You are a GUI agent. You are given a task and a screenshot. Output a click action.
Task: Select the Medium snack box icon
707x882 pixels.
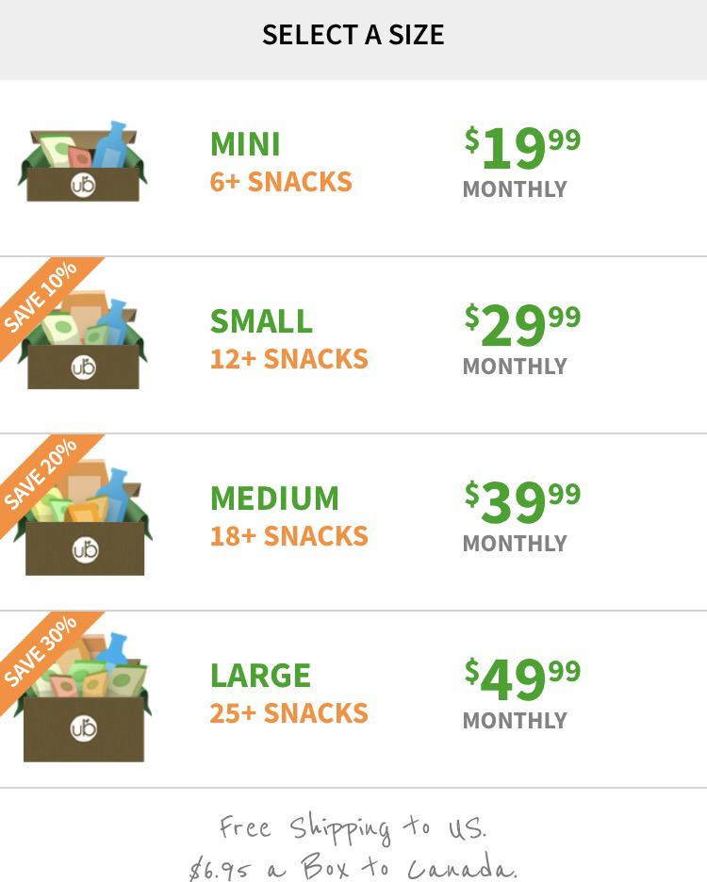85,518
